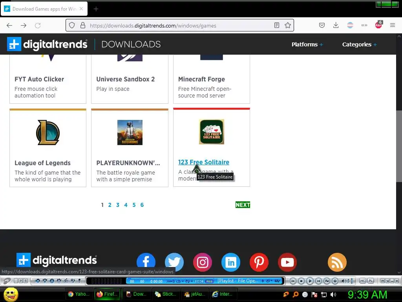Toggle jetAudio A-B repeat mode
Screen dimensions: 402x302
click(x=170, y=281)
